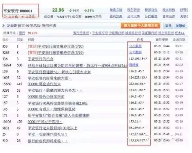The image size is (192, 153).
Task: Open the 分红融资 link
Action: point(151,16)
